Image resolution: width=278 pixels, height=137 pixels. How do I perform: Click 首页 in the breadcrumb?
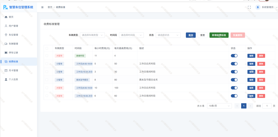point(50,7)
